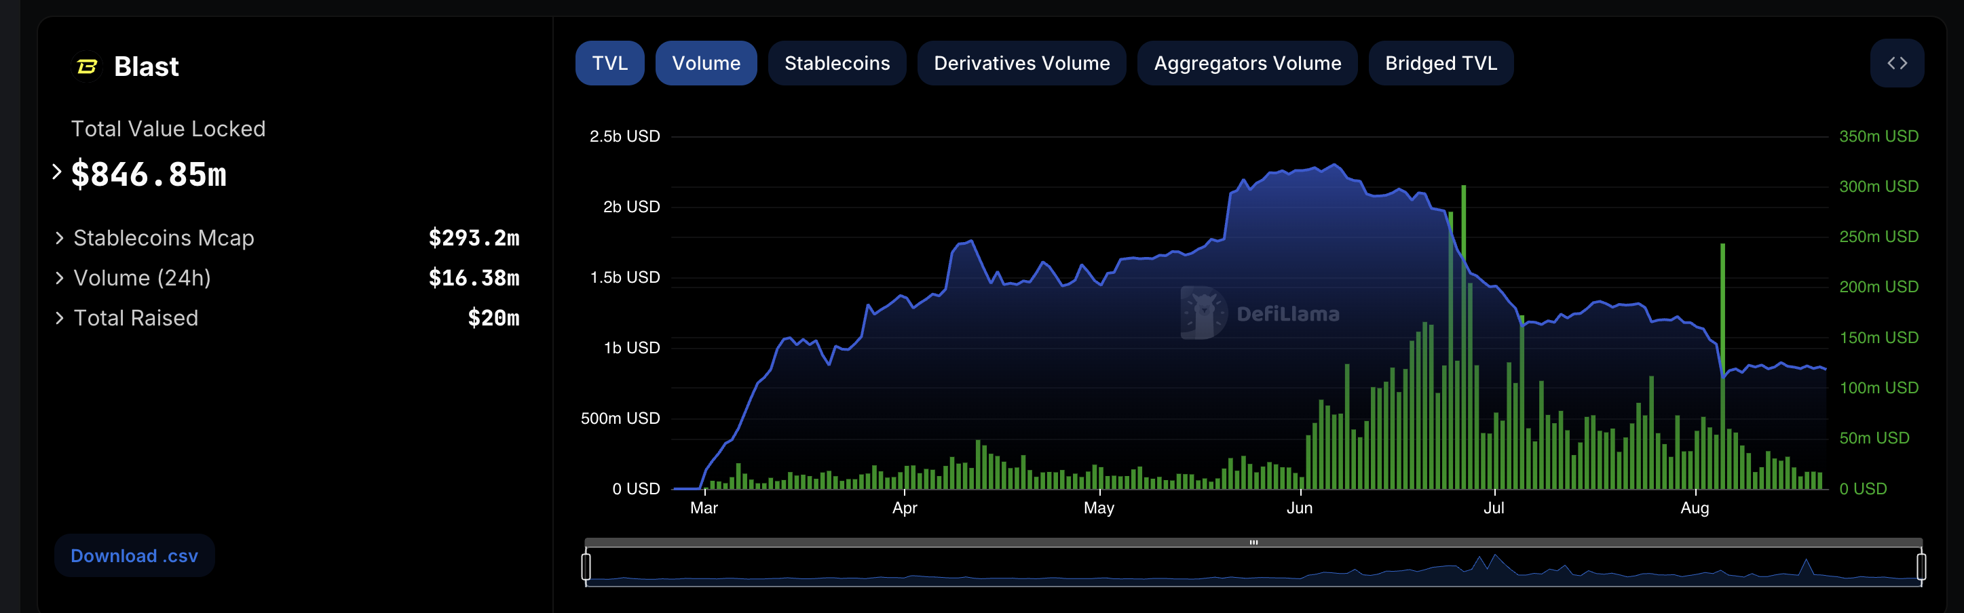This screenshot has width=1964, height=613.
Task: Open the embed code icon button
Action: click(x=1896, y=63)
